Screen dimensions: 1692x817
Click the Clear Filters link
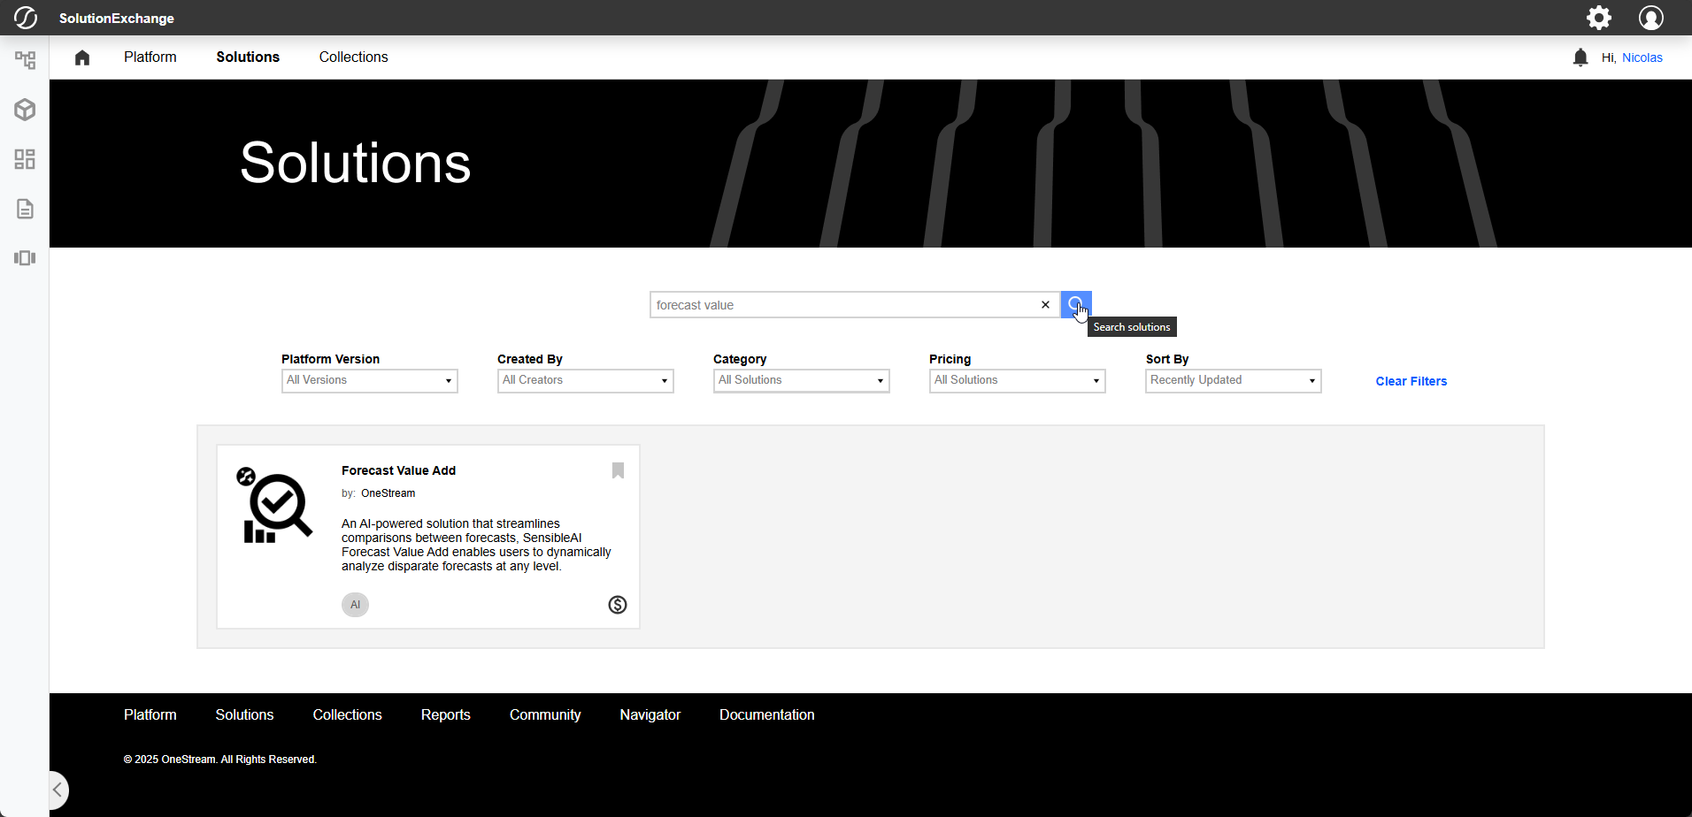[1411, 381]
